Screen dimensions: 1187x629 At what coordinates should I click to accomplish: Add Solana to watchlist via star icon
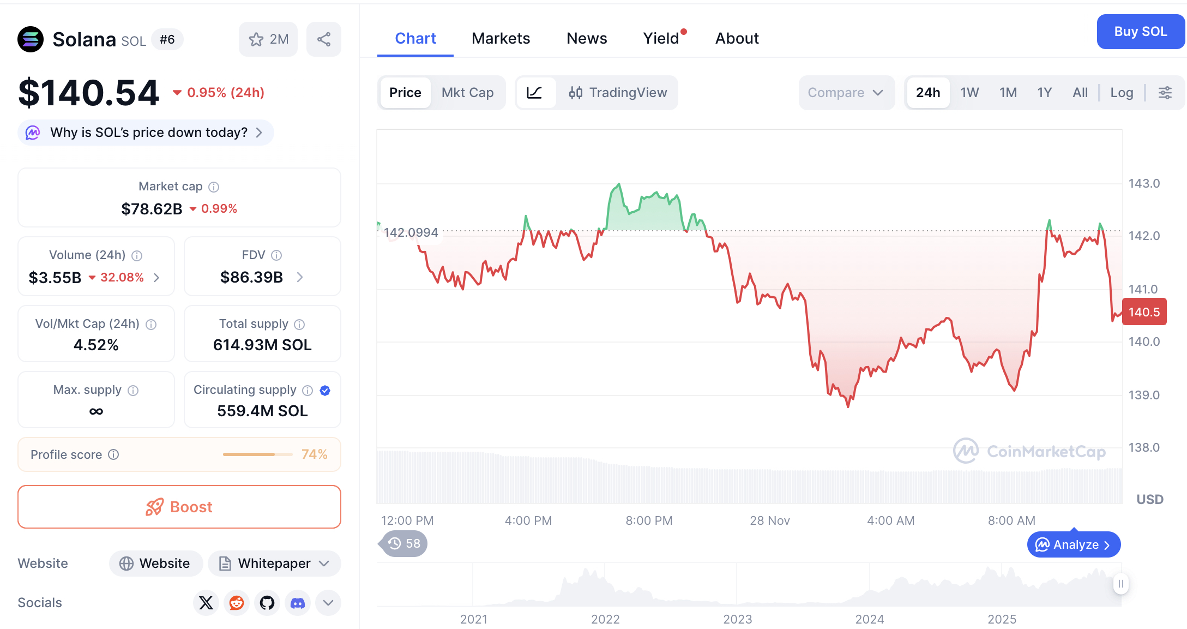click(256, 39)
